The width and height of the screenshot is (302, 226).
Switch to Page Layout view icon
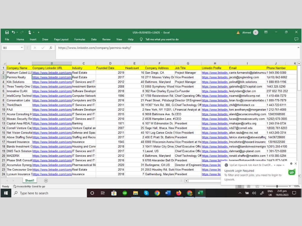point(249,186)
